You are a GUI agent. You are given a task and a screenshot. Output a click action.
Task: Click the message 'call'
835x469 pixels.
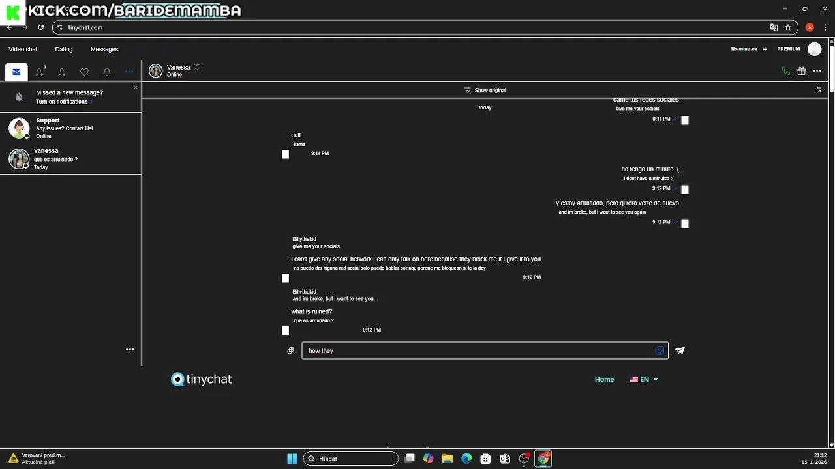point(296,135)
